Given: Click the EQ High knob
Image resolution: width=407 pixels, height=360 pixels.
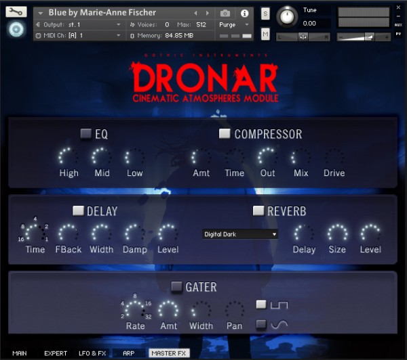Looking at the screenshot, I should (x=69, y=157).
